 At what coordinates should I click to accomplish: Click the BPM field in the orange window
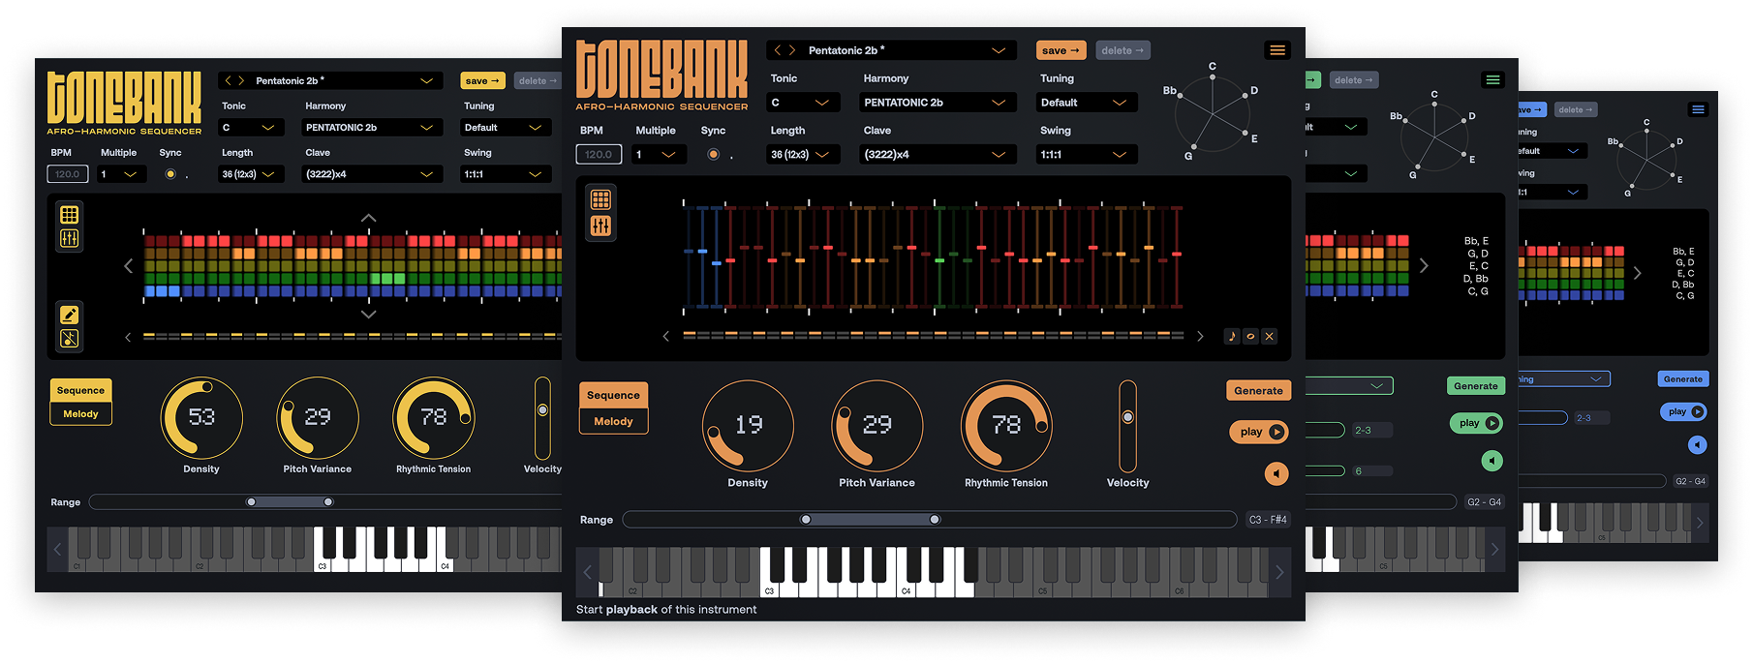point(599,155)
